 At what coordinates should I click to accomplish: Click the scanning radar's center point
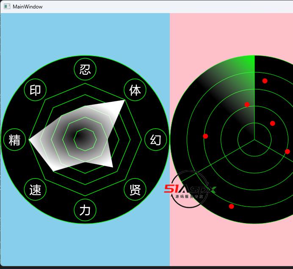click(254, 139)
